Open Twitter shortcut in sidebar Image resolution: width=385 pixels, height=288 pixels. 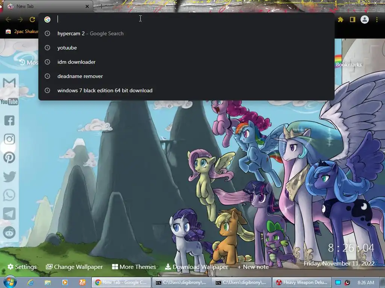pyautogui.click(x=9, y=177)
